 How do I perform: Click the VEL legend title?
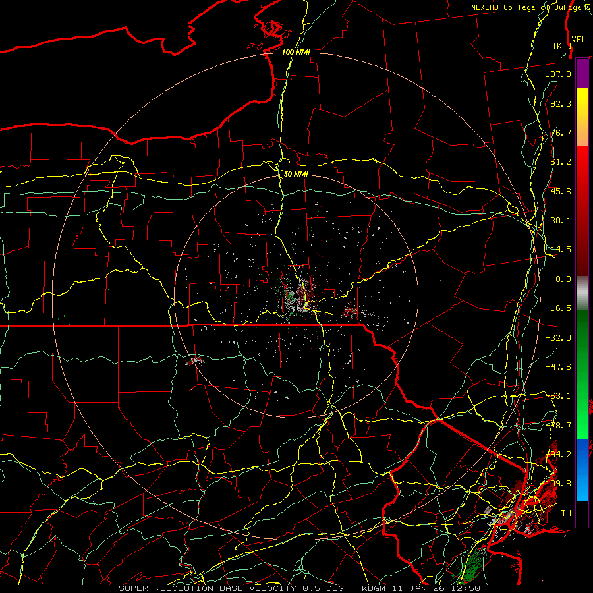coord(579,40)
